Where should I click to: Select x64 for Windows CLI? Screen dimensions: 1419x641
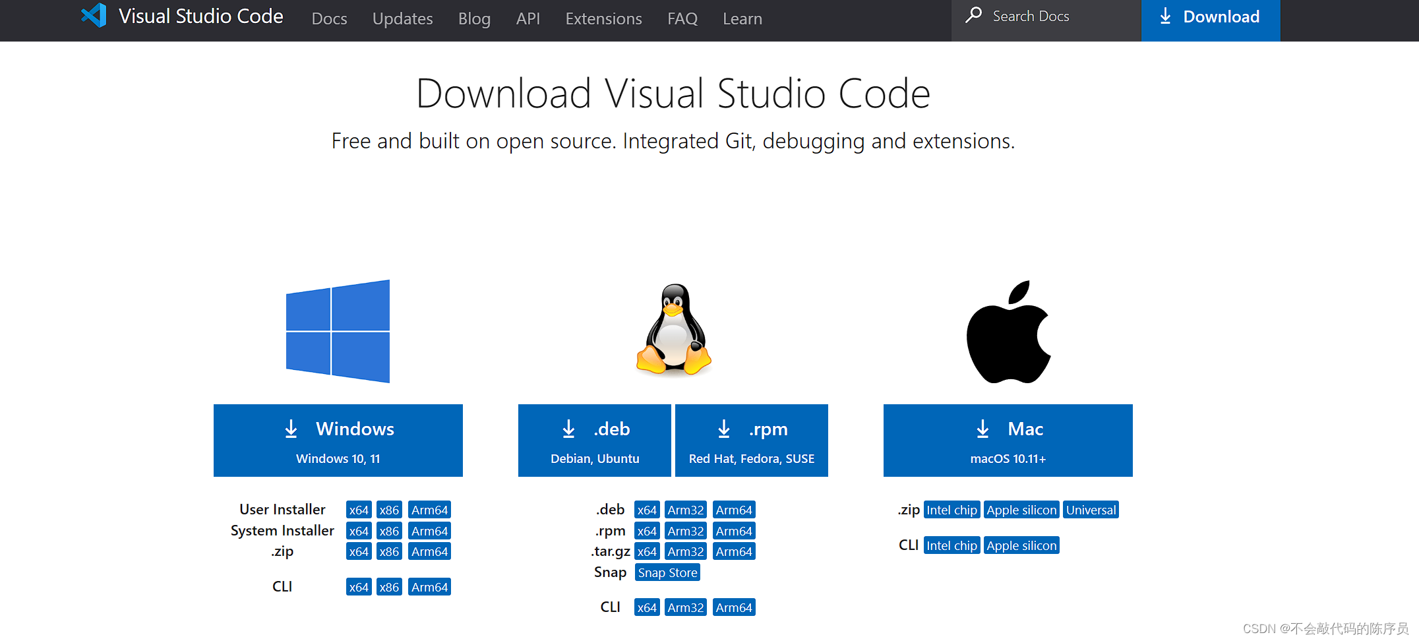pyautogui.click(x=359, y=587)
